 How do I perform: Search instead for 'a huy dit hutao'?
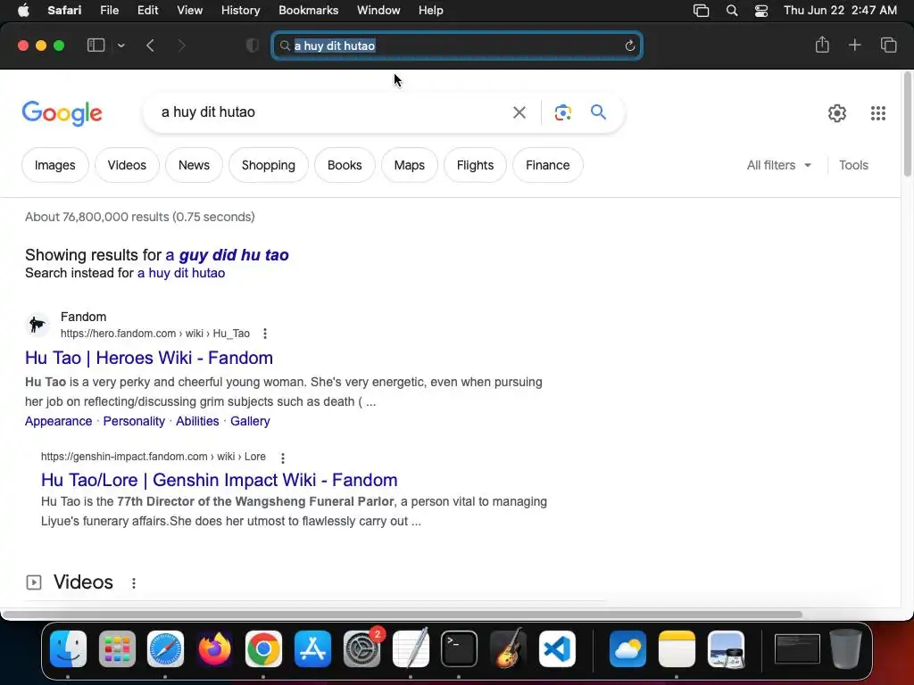click(x=180, y=273)
